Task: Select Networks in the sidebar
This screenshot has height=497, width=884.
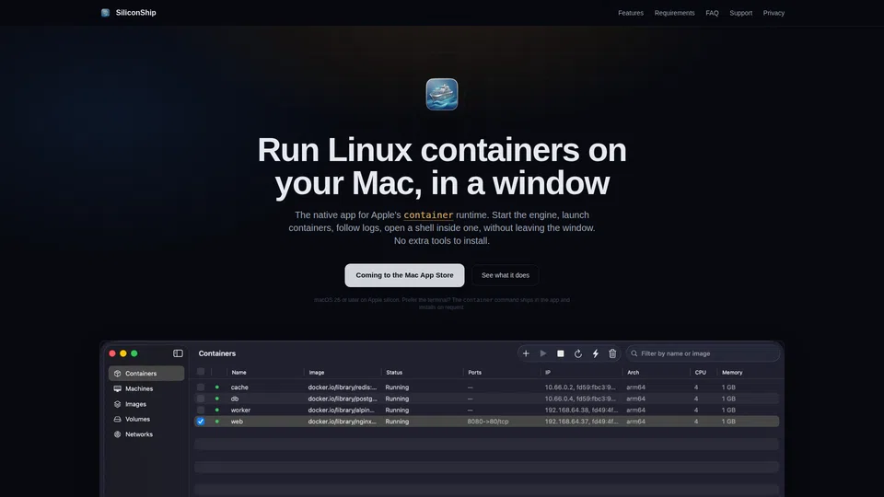Action: tap(146, 433)
